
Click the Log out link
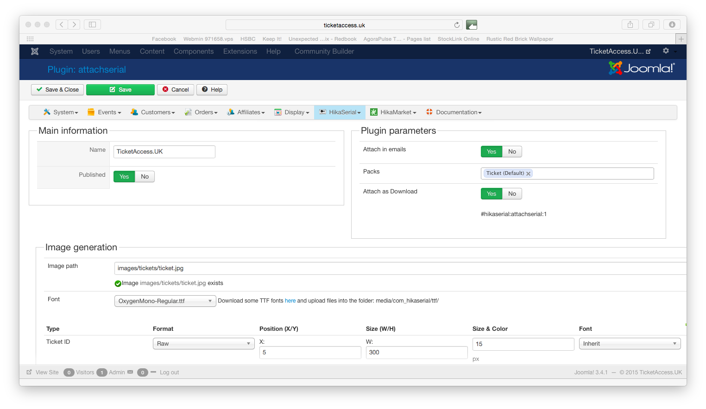point(169,372)
